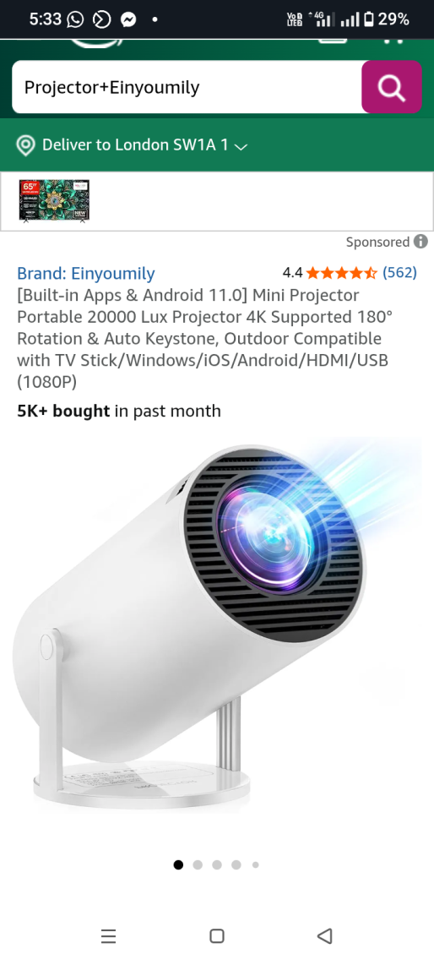This screenshot has height=965, width=434.
Task: Tap the Messenger notification icon in status bar
Action: coord(127,19)
